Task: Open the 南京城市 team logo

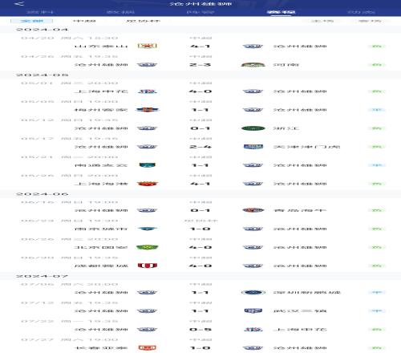Action: [147, 229]
